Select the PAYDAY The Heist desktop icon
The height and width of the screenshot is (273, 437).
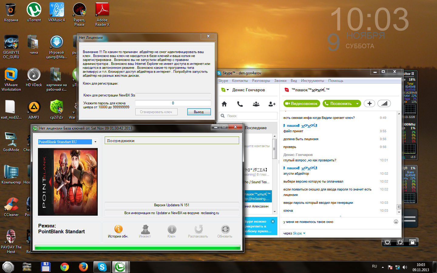[x=11, y=241]
